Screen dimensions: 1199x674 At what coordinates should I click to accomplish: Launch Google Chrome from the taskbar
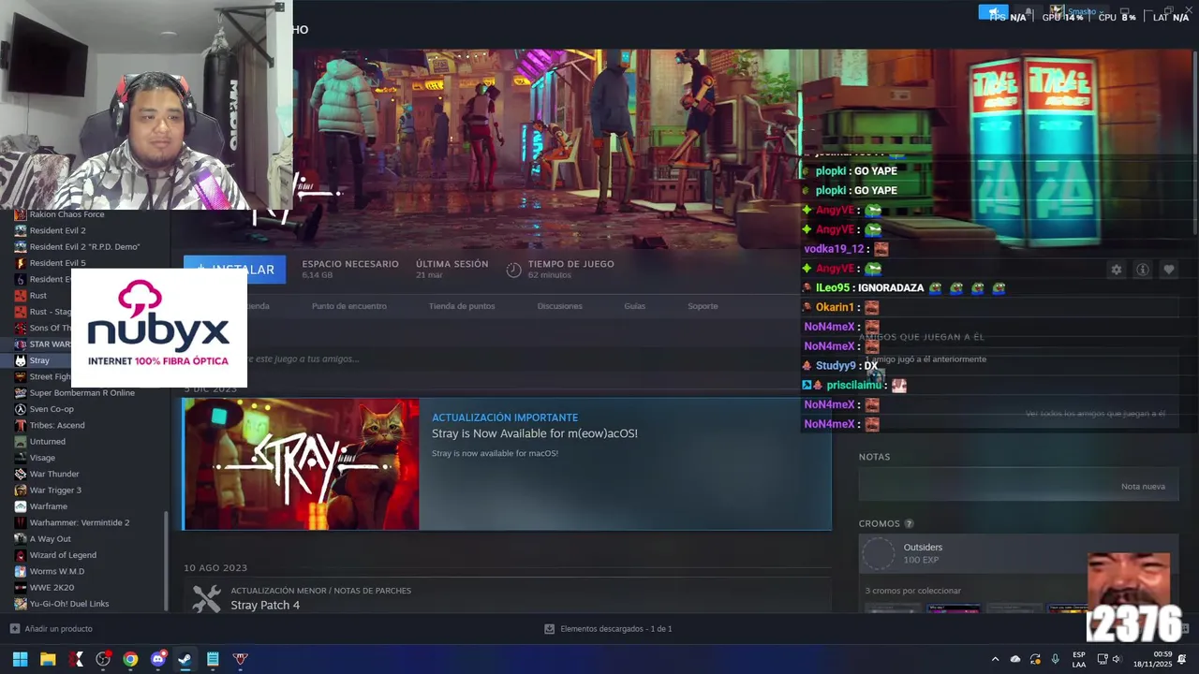point(130,659)
